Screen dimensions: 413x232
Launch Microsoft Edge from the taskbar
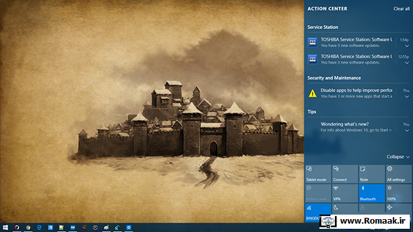click(39, 227)
